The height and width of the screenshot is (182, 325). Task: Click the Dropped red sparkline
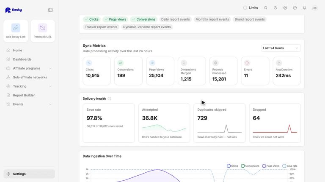[275, 128]
